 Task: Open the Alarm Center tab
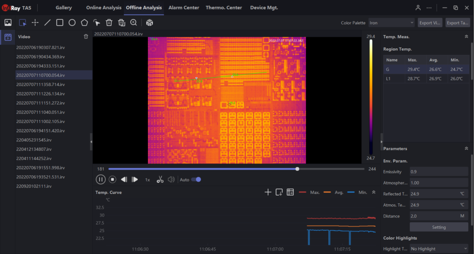pyautogui.click(x=183, y=7)
